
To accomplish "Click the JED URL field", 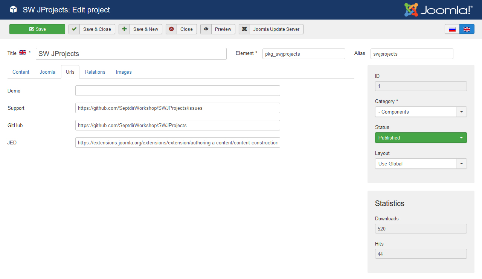I will pos(178,143).
